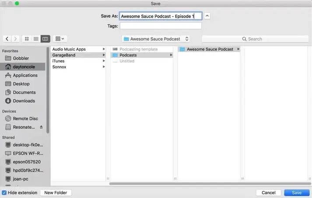Create a New Folder
Image resolution: width=312 pixels, height=198 pixels.
pos(56,193)
